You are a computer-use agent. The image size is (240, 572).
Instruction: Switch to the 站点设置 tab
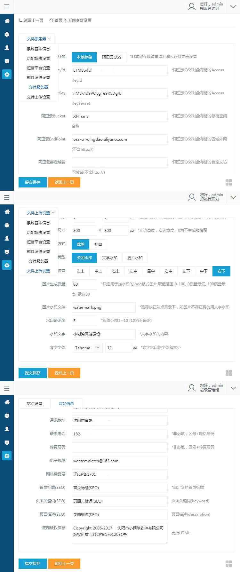[35, 403]
